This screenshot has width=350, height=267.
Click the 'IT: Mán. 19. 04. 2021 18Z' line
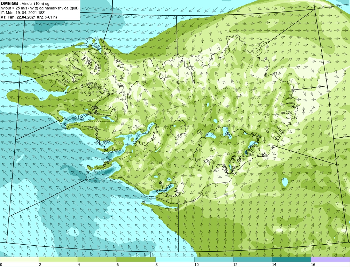(x=22, y=13)
